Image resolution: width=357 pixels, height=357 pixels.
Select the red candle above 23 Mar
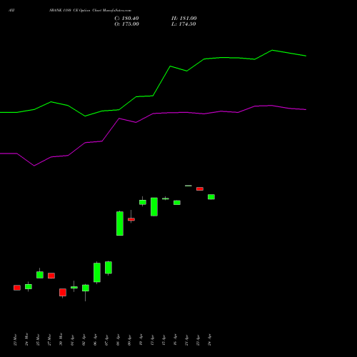pos(17,288)
